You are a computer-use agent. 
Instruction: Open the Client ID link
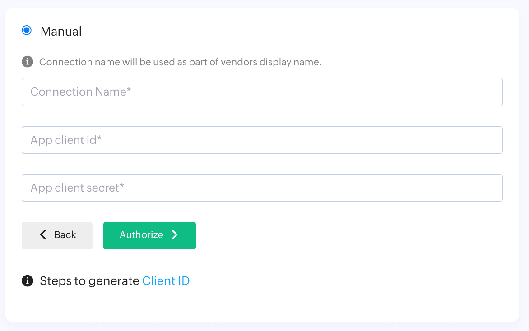click(166, 281)
